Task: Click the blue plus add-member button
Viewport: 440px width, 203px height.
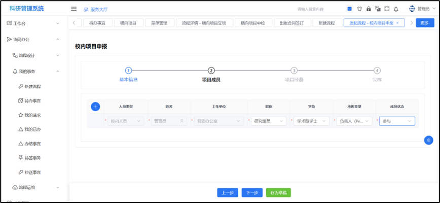Action: point(95,107)
